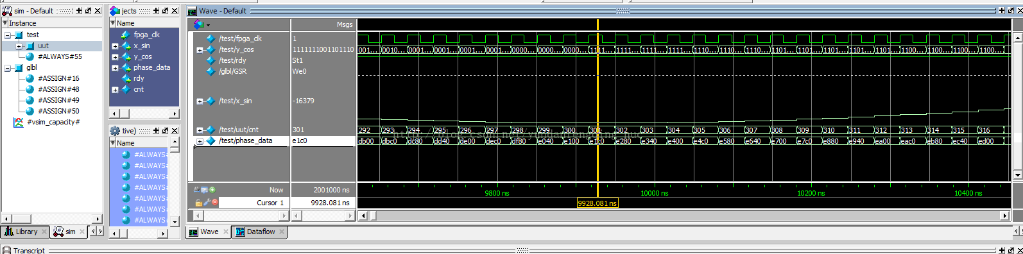This screenshot has width=1023, height=254.
Task: Expand /test/x_sin in wave list
Action: pyautogui.click(x=200, y=101)
